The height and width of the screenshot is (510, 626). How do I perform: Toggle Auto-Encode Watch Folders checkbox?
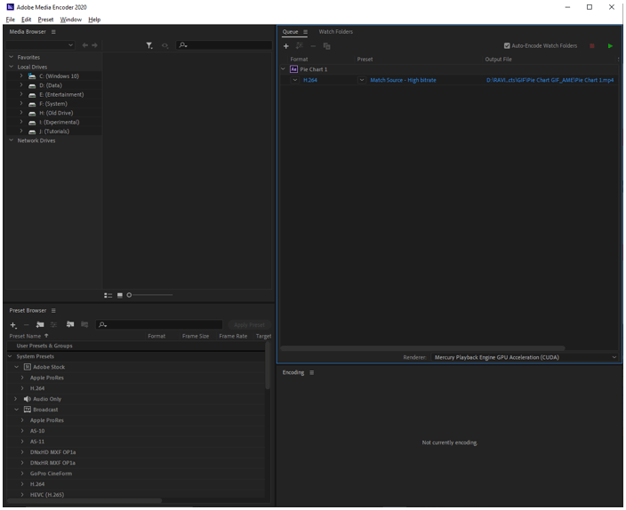point(507,46)
